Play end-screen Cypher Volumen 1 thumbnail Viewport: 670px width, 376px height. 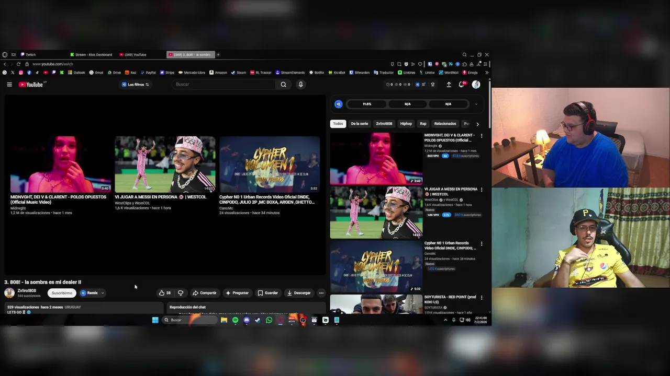270,164
